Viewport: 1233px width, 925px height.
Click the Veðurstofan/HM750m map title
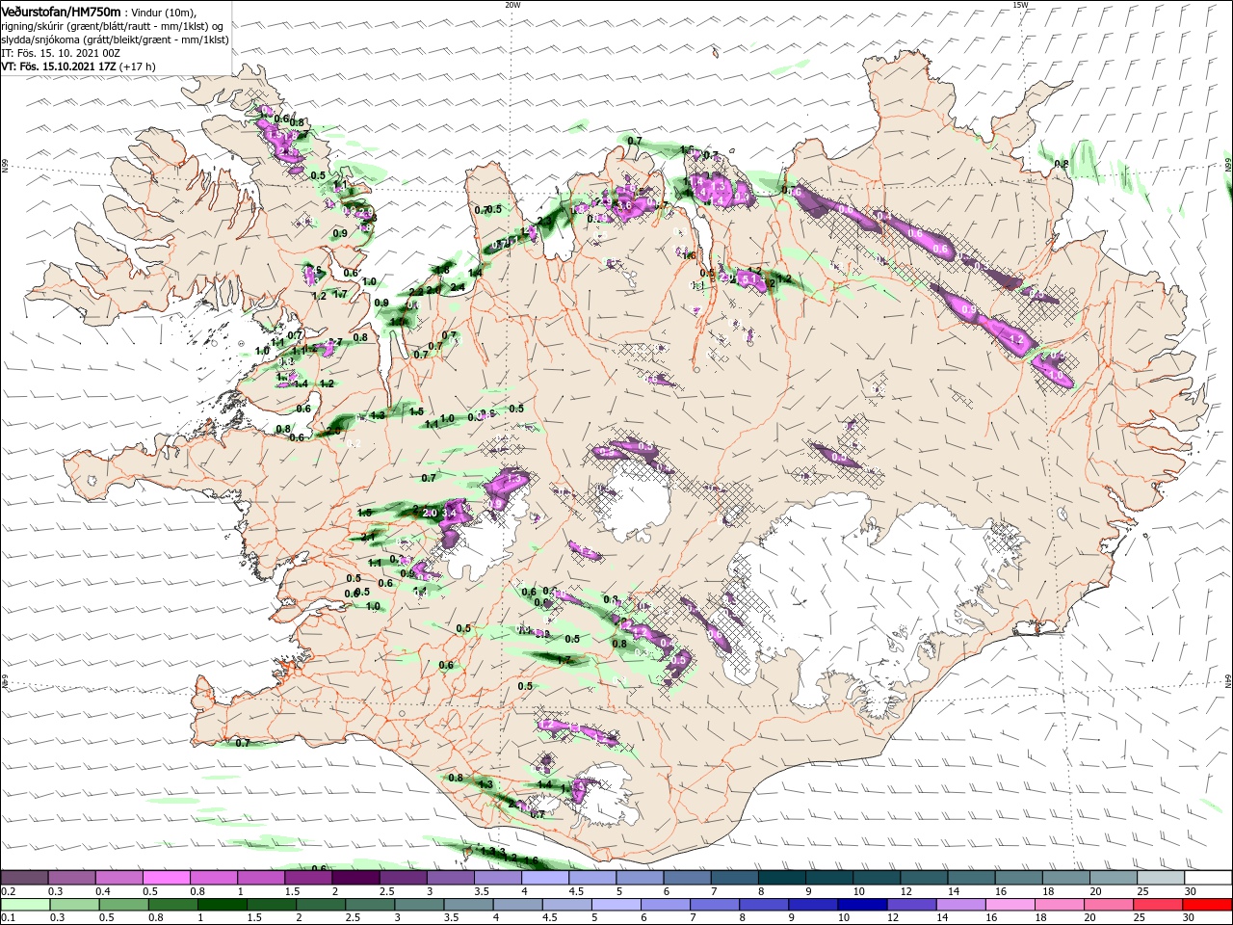pyautogui.click(x=61, y=11)
